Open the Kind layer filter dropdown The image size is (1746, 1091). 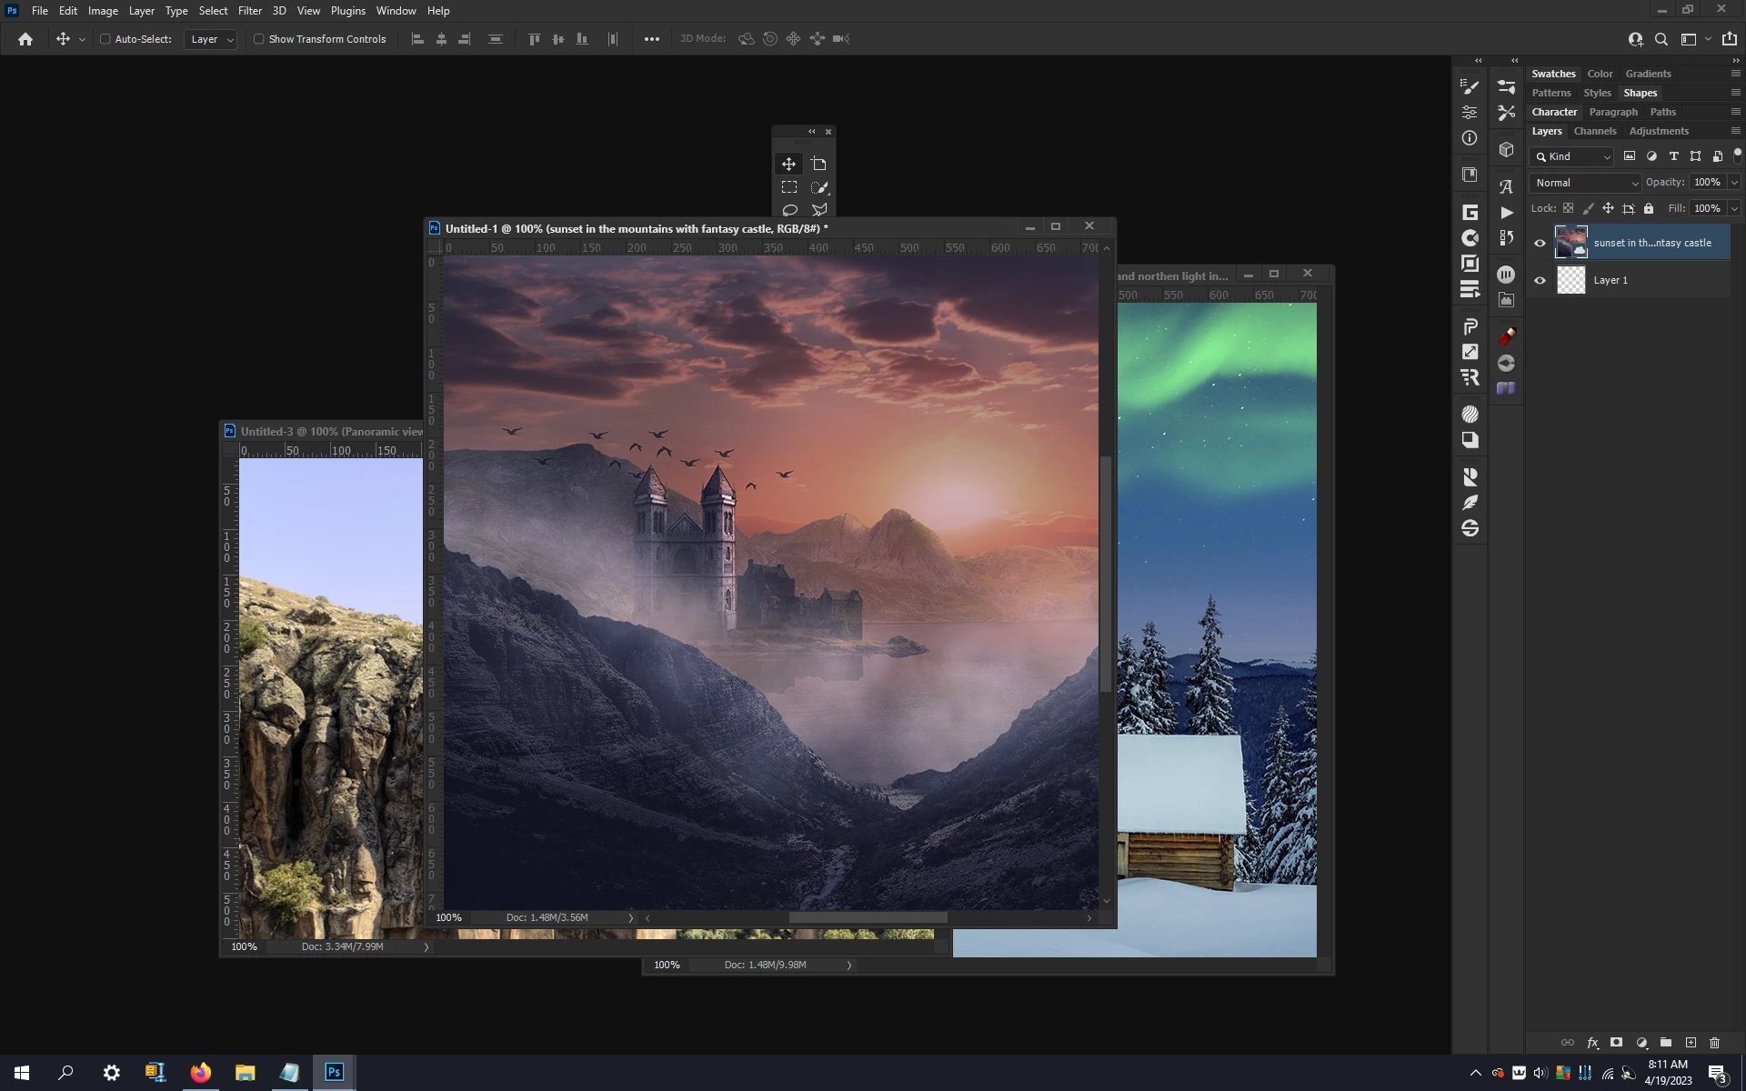click(1573, 156)
